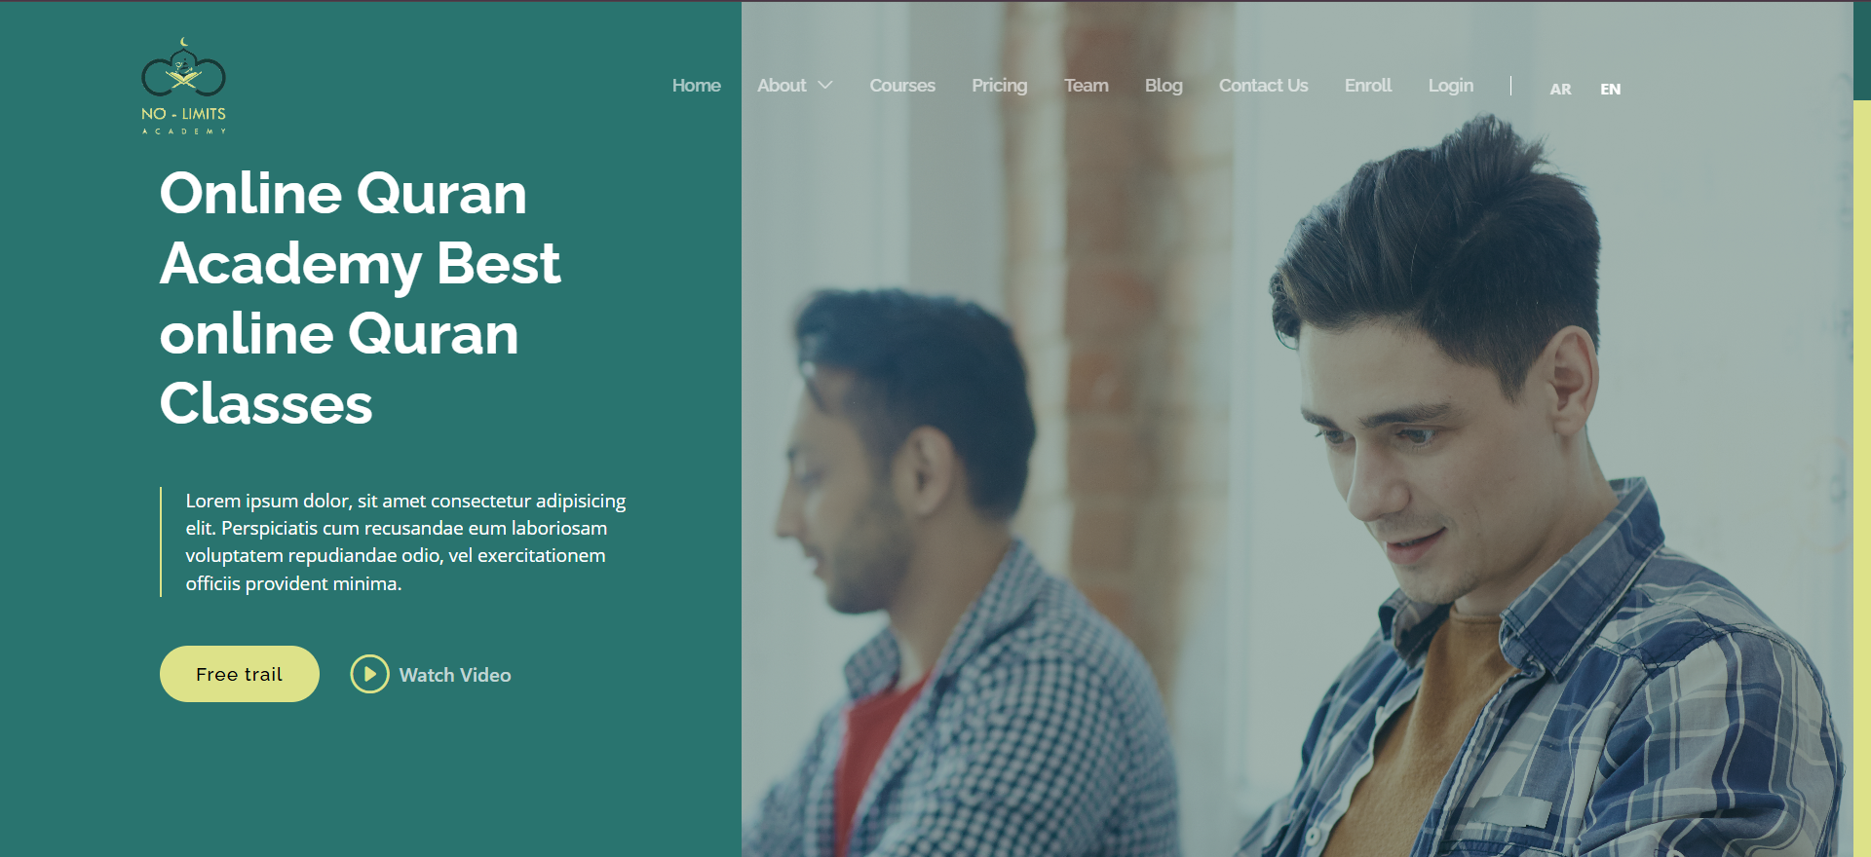This screenshot has height=857, width=1871.
Task: Open the Contact Us page
Action: (1263, 86)
